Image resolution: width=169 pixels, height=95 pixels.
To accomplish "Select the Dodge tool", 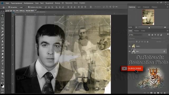I will point(2,58).
